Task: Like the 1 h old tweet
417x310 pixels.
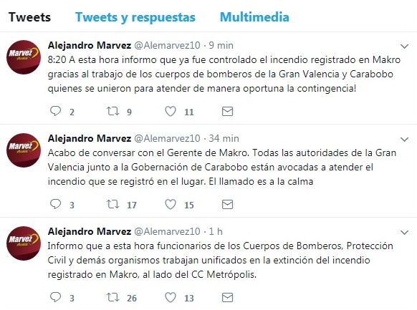Action: click(x=171, y=297)
